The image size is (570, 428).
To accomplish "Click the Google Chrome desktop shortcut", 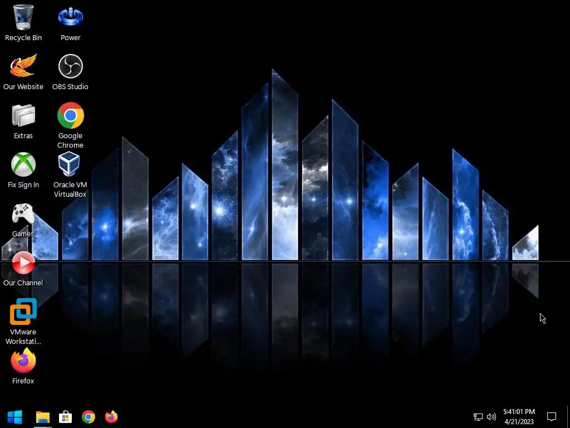I will click(70, 125).
